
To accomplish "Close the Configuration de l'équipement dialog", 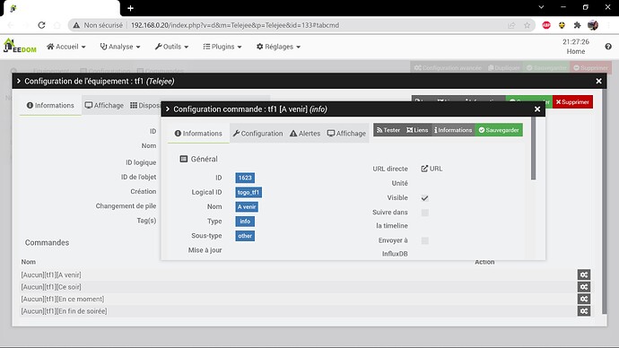I will (599, 81).
